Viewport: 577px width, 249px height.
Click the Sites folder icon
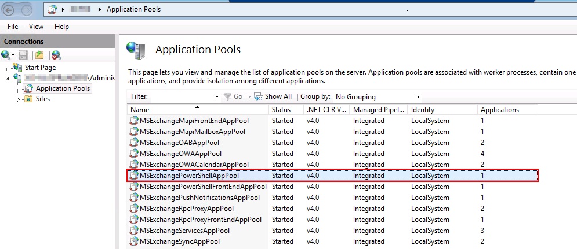28,99
